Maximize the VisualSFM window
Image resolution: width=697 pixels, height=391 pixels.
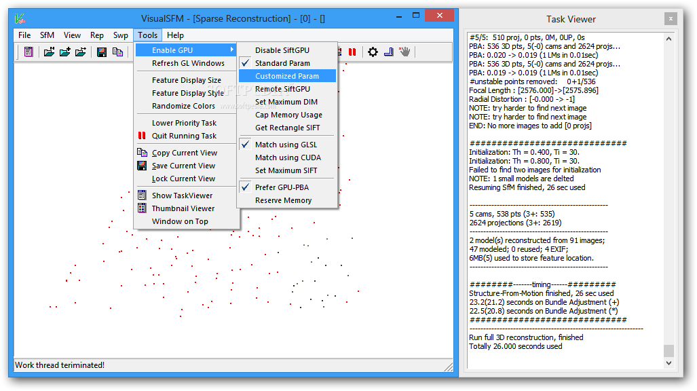click(415, 16)
